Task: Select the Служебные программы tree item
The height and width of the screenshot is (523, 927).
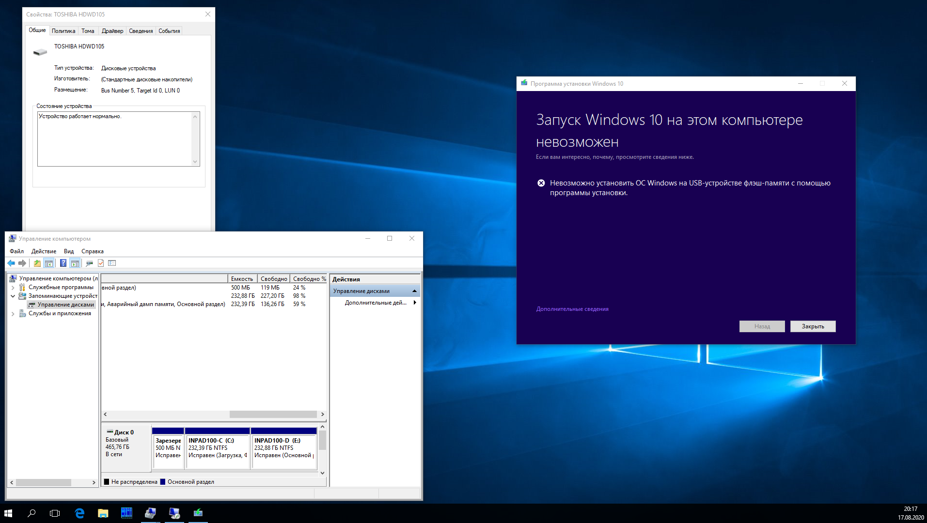Action: [x=61, y=287]
